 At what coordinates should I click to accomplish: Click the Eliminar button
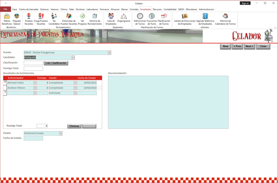tap(74, 126)
